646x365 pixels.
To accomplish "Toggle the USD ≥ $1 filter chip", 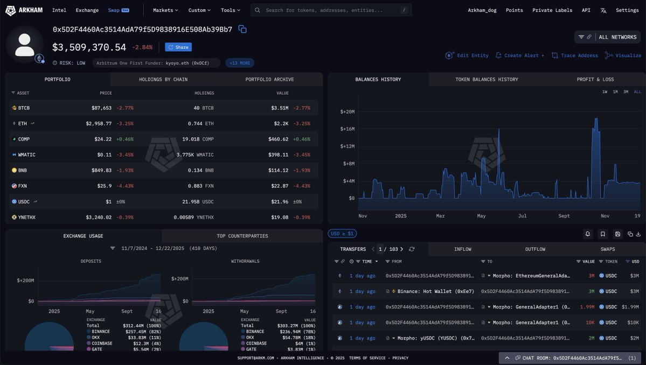I will pyautogui.click(x=343, y=234).
